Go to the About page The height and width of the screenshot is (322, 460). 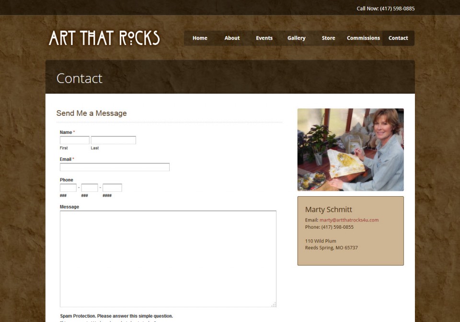click(x=232, y=38)
